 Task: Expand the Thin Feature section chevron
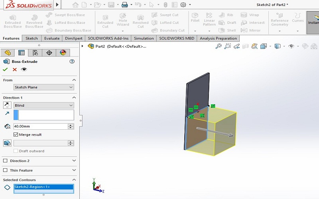point(74,170)
